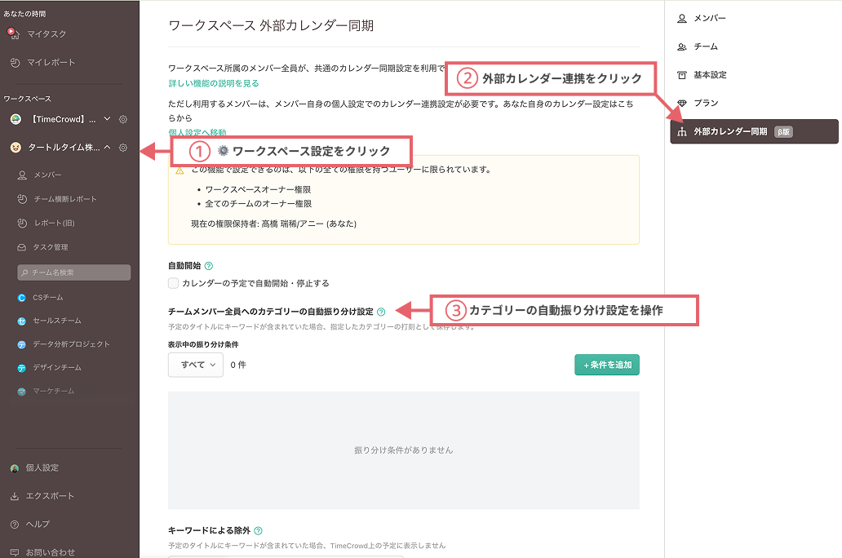The height and width of the screenshot is (558, 842).
Task: Click gear icon next to 【TimeCrowd】 workspace
Action: [123, 119]
